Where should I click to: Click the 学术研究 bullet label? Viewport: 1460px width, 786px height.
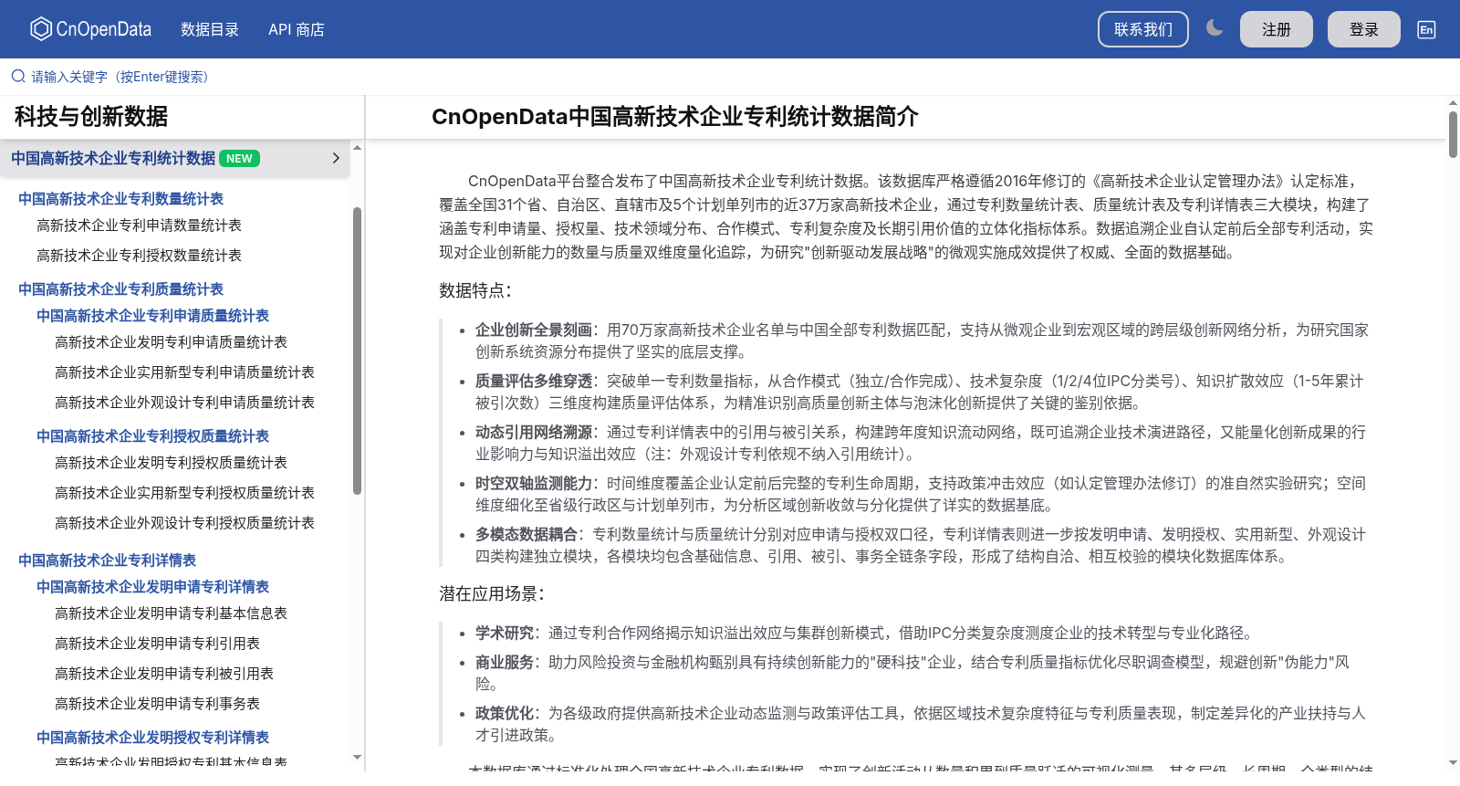point(505,633)
